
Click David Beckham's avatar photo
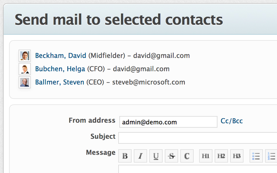25,55
